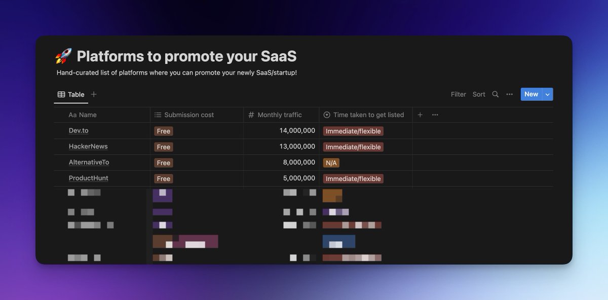Add a new view with the plus icon
608x300 pixels.
(94, 94)
